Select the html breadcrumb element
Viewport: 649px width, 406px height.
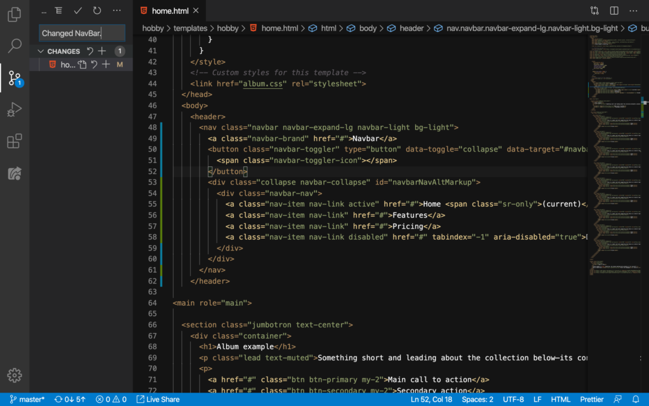tap(329, 28)
